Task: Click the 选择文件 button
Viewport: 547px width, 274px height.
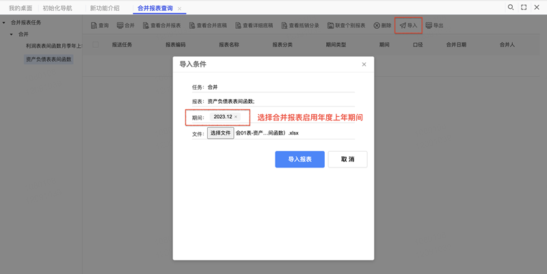Action: (220, 133)
